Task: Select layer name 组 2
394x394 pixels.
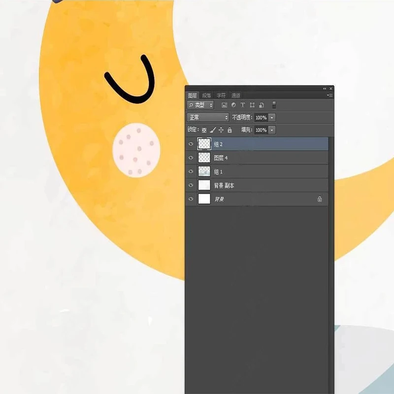Action: (x=218, y=144)
